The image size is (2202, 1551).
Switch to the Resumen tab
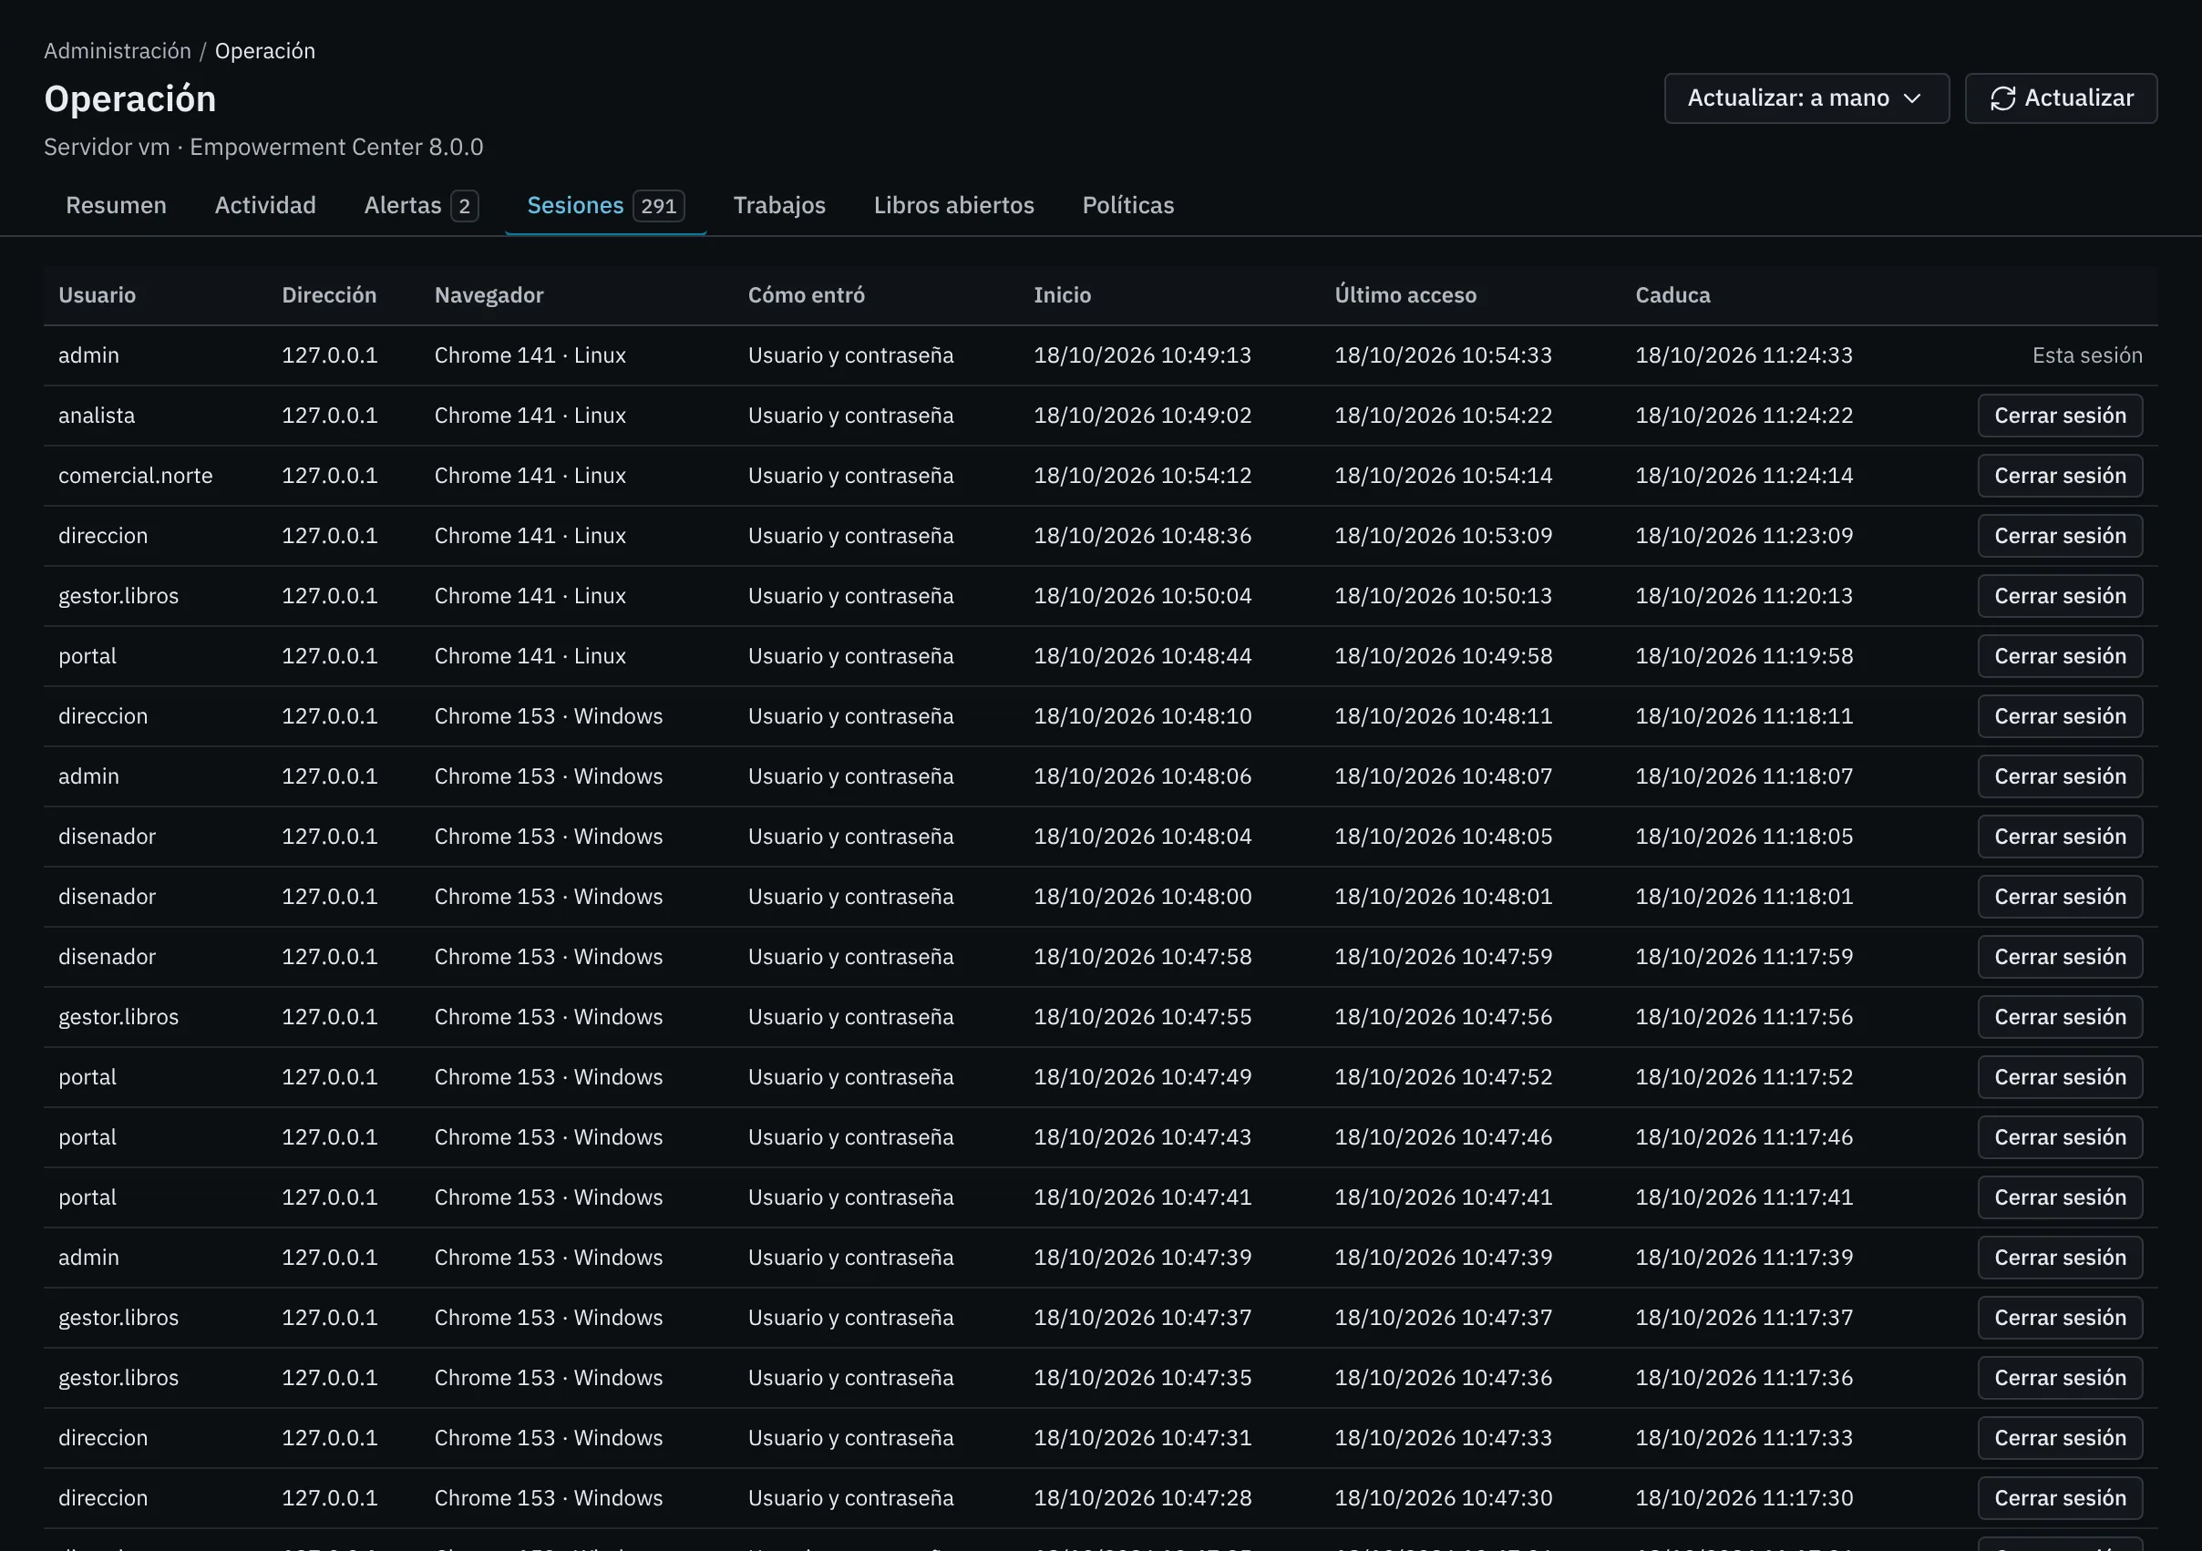(116, 205)
